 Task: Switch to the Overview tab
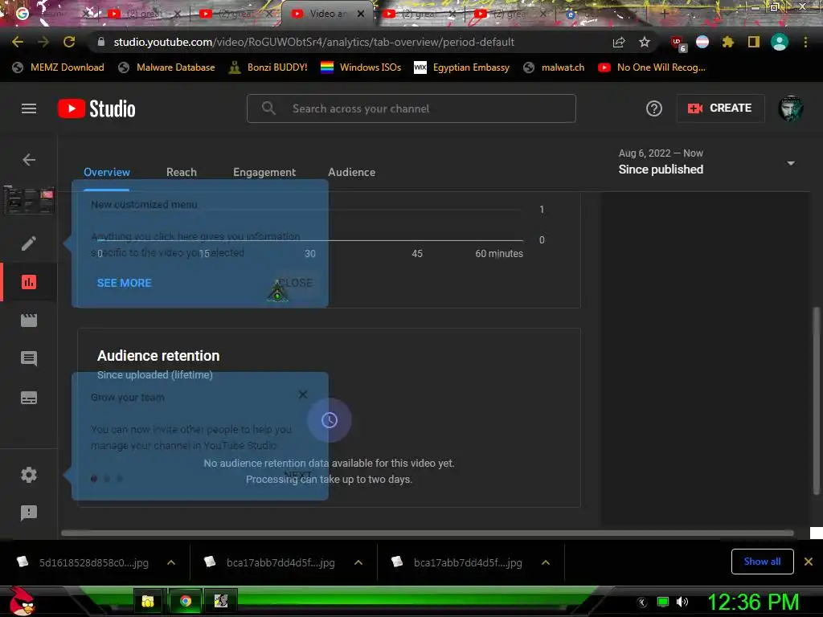[x=107, y=172]
